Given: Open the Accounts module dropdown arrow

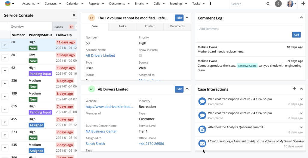Looking at the screenshot, I should click(38, 4).
